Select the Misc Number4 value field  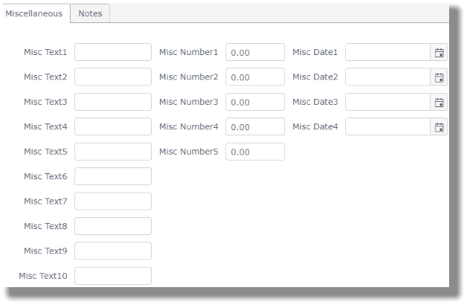click(255, 126)
